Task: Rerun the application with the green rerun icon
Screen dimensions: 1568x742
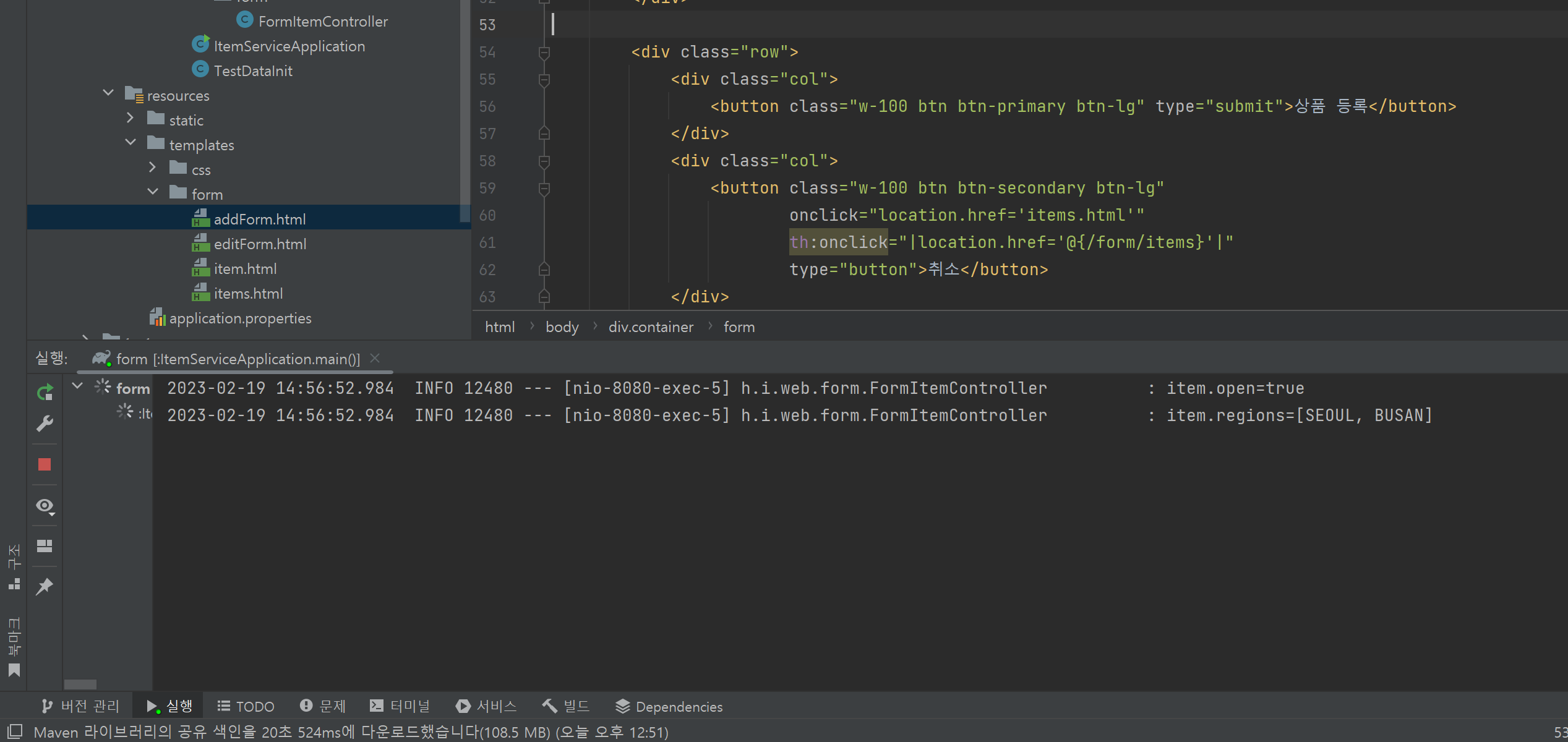Action: [x=45, y=393]
